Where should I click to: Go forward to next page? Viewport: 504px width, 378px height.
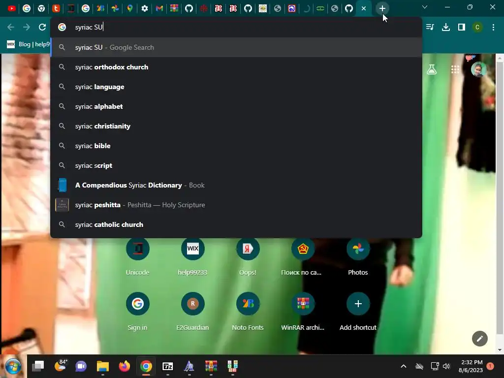27,27
